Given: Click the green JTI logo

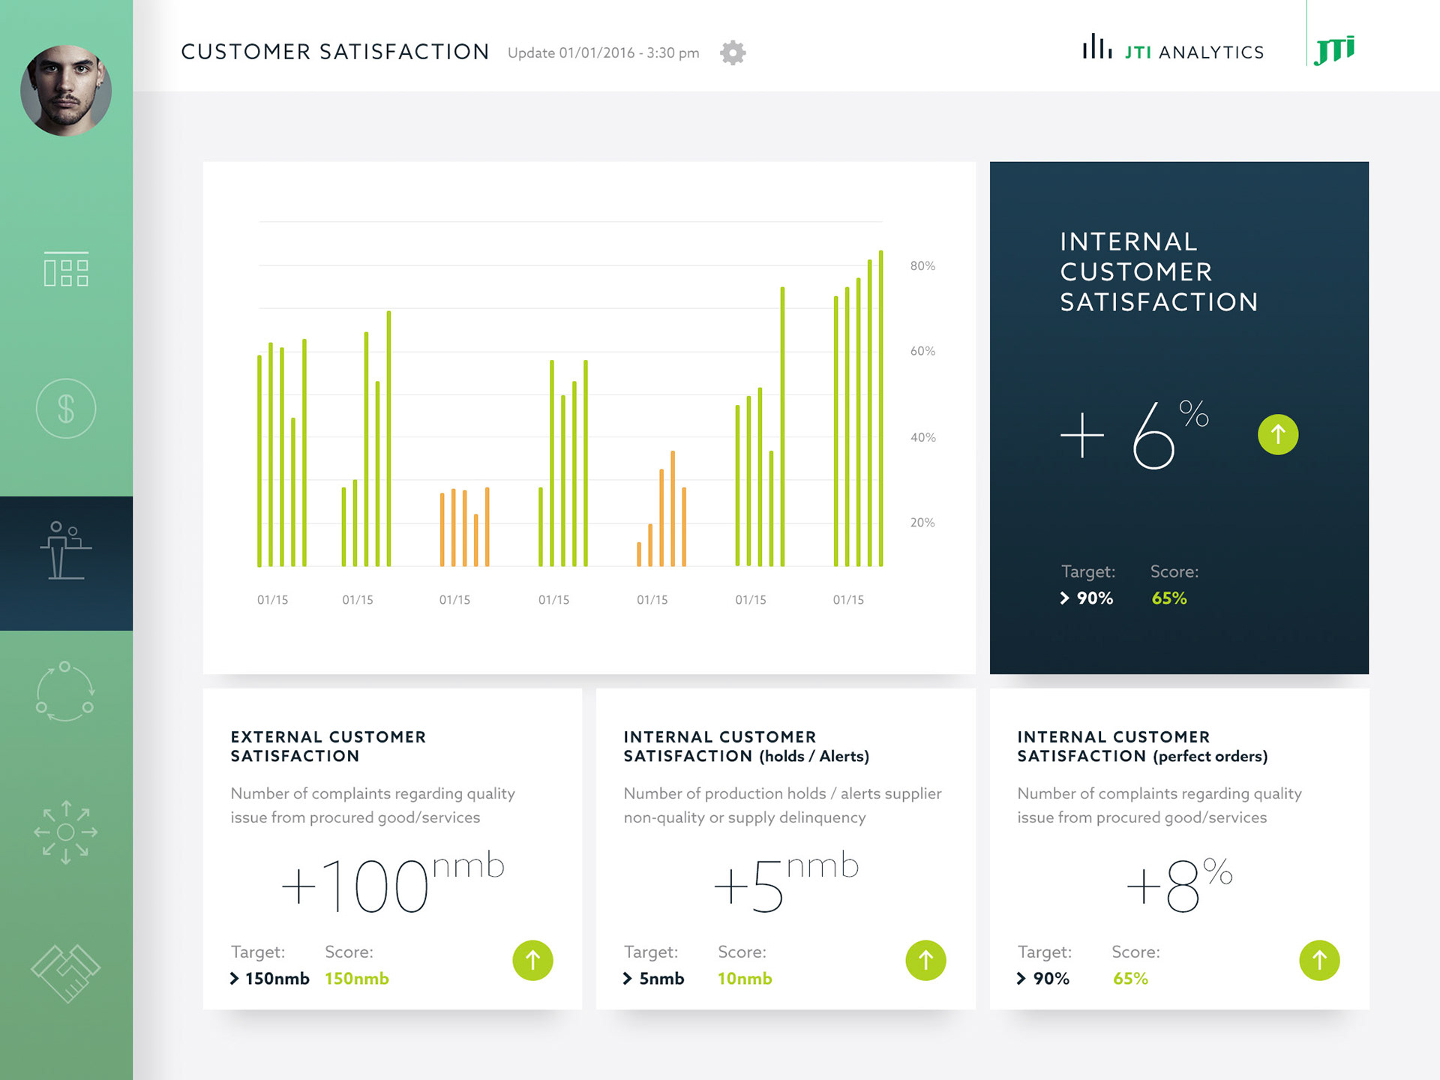Looking at the screenshot, I should (1335, 49).
